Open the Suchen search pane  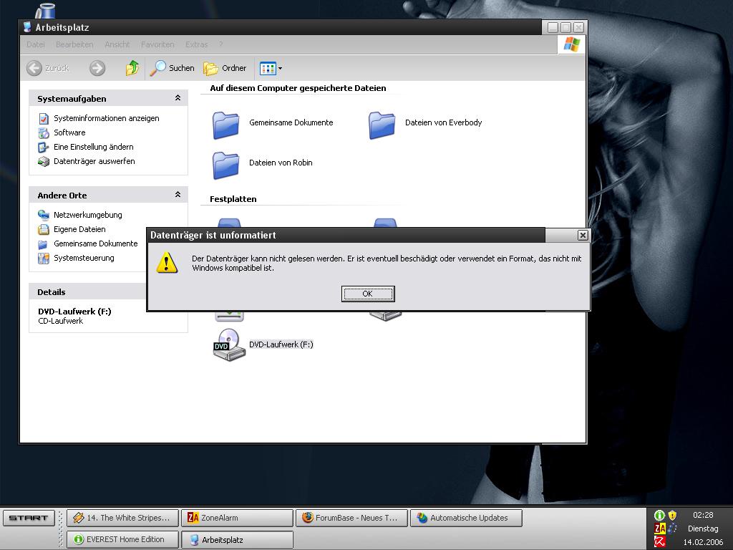pyautogui.click(x=172, y=68)
